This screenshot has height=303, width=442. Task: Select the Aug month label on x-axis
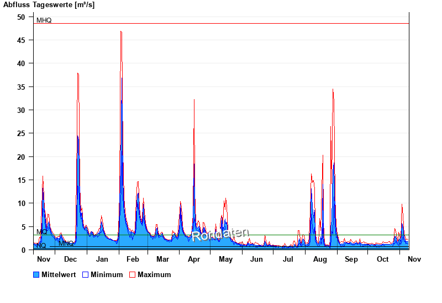(x=320, y=259)
